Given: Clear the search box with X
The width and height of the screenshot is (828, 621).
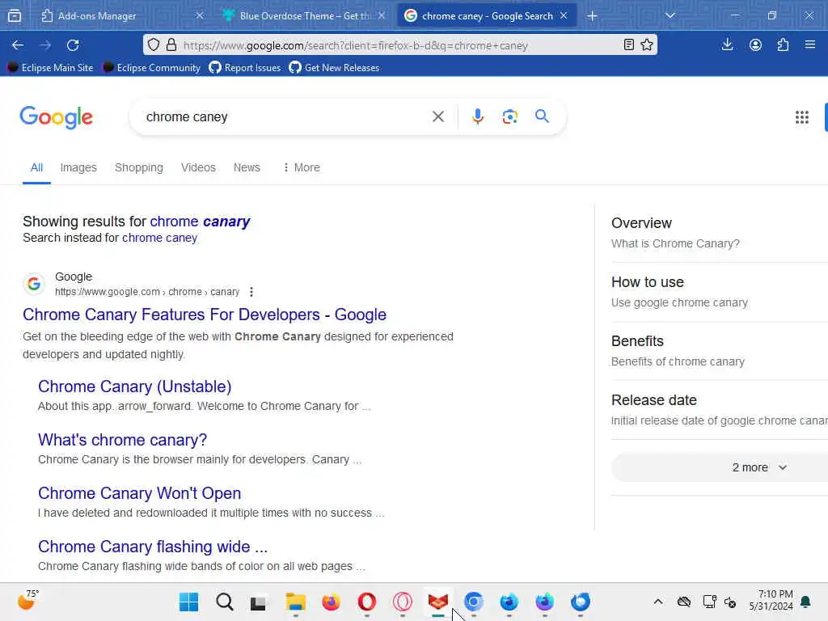Looking at the screenshot, I should (x=437, y=116).
